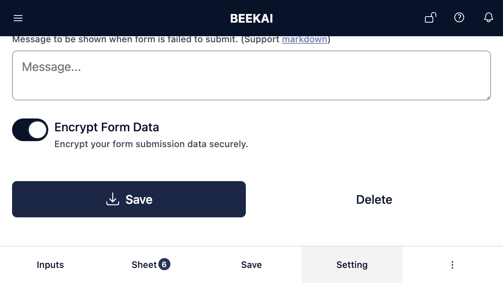Select the Setting tab
503x283 pixels.
(352, 265)
